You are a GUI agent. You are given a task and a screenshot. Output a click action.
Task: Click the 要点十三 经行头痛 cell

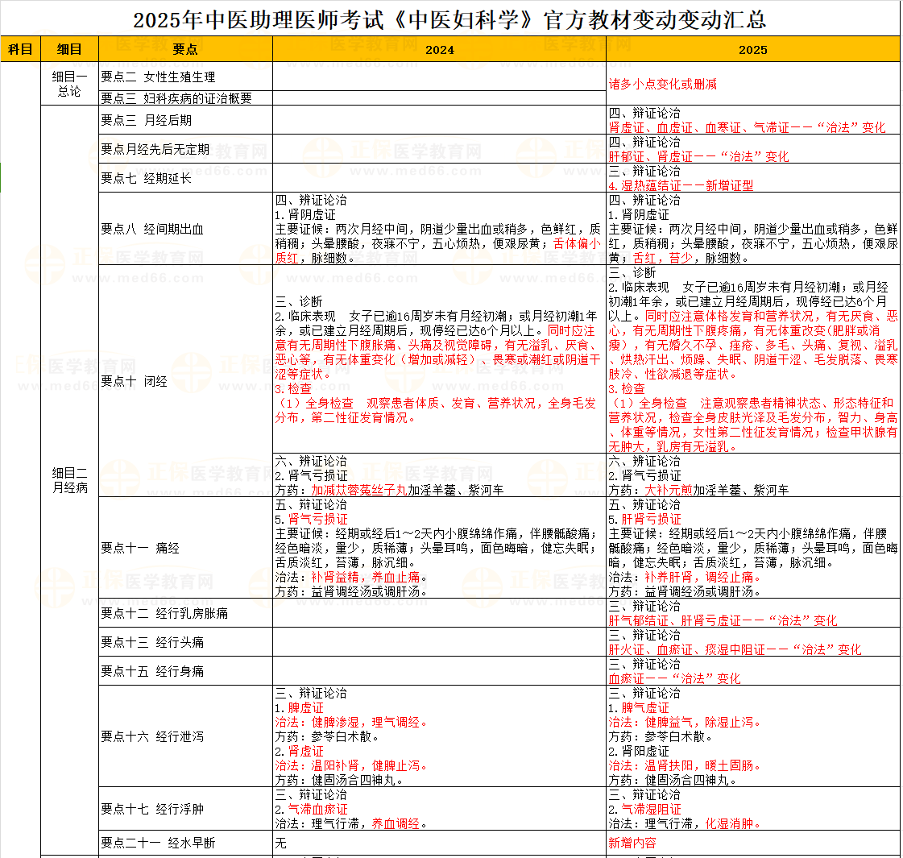coord(152,642)
